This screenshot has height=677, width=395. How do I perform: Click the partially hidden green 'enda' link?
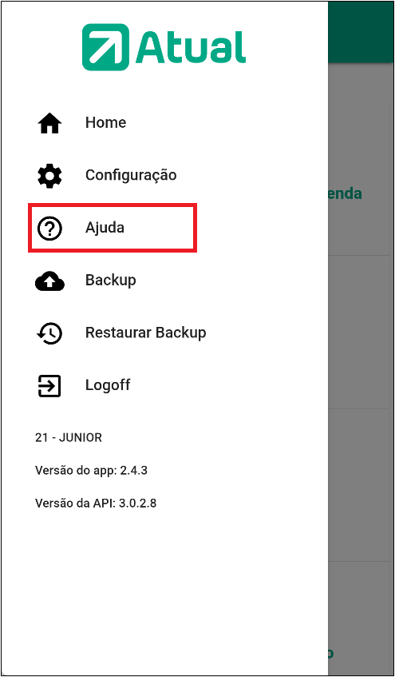345,193
